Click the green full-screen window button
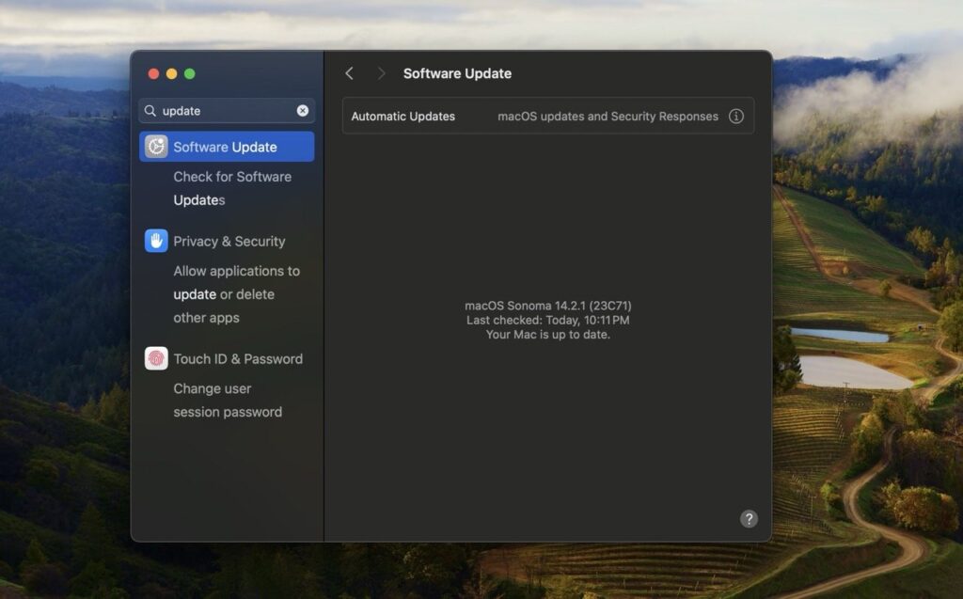 pos(189,73)
